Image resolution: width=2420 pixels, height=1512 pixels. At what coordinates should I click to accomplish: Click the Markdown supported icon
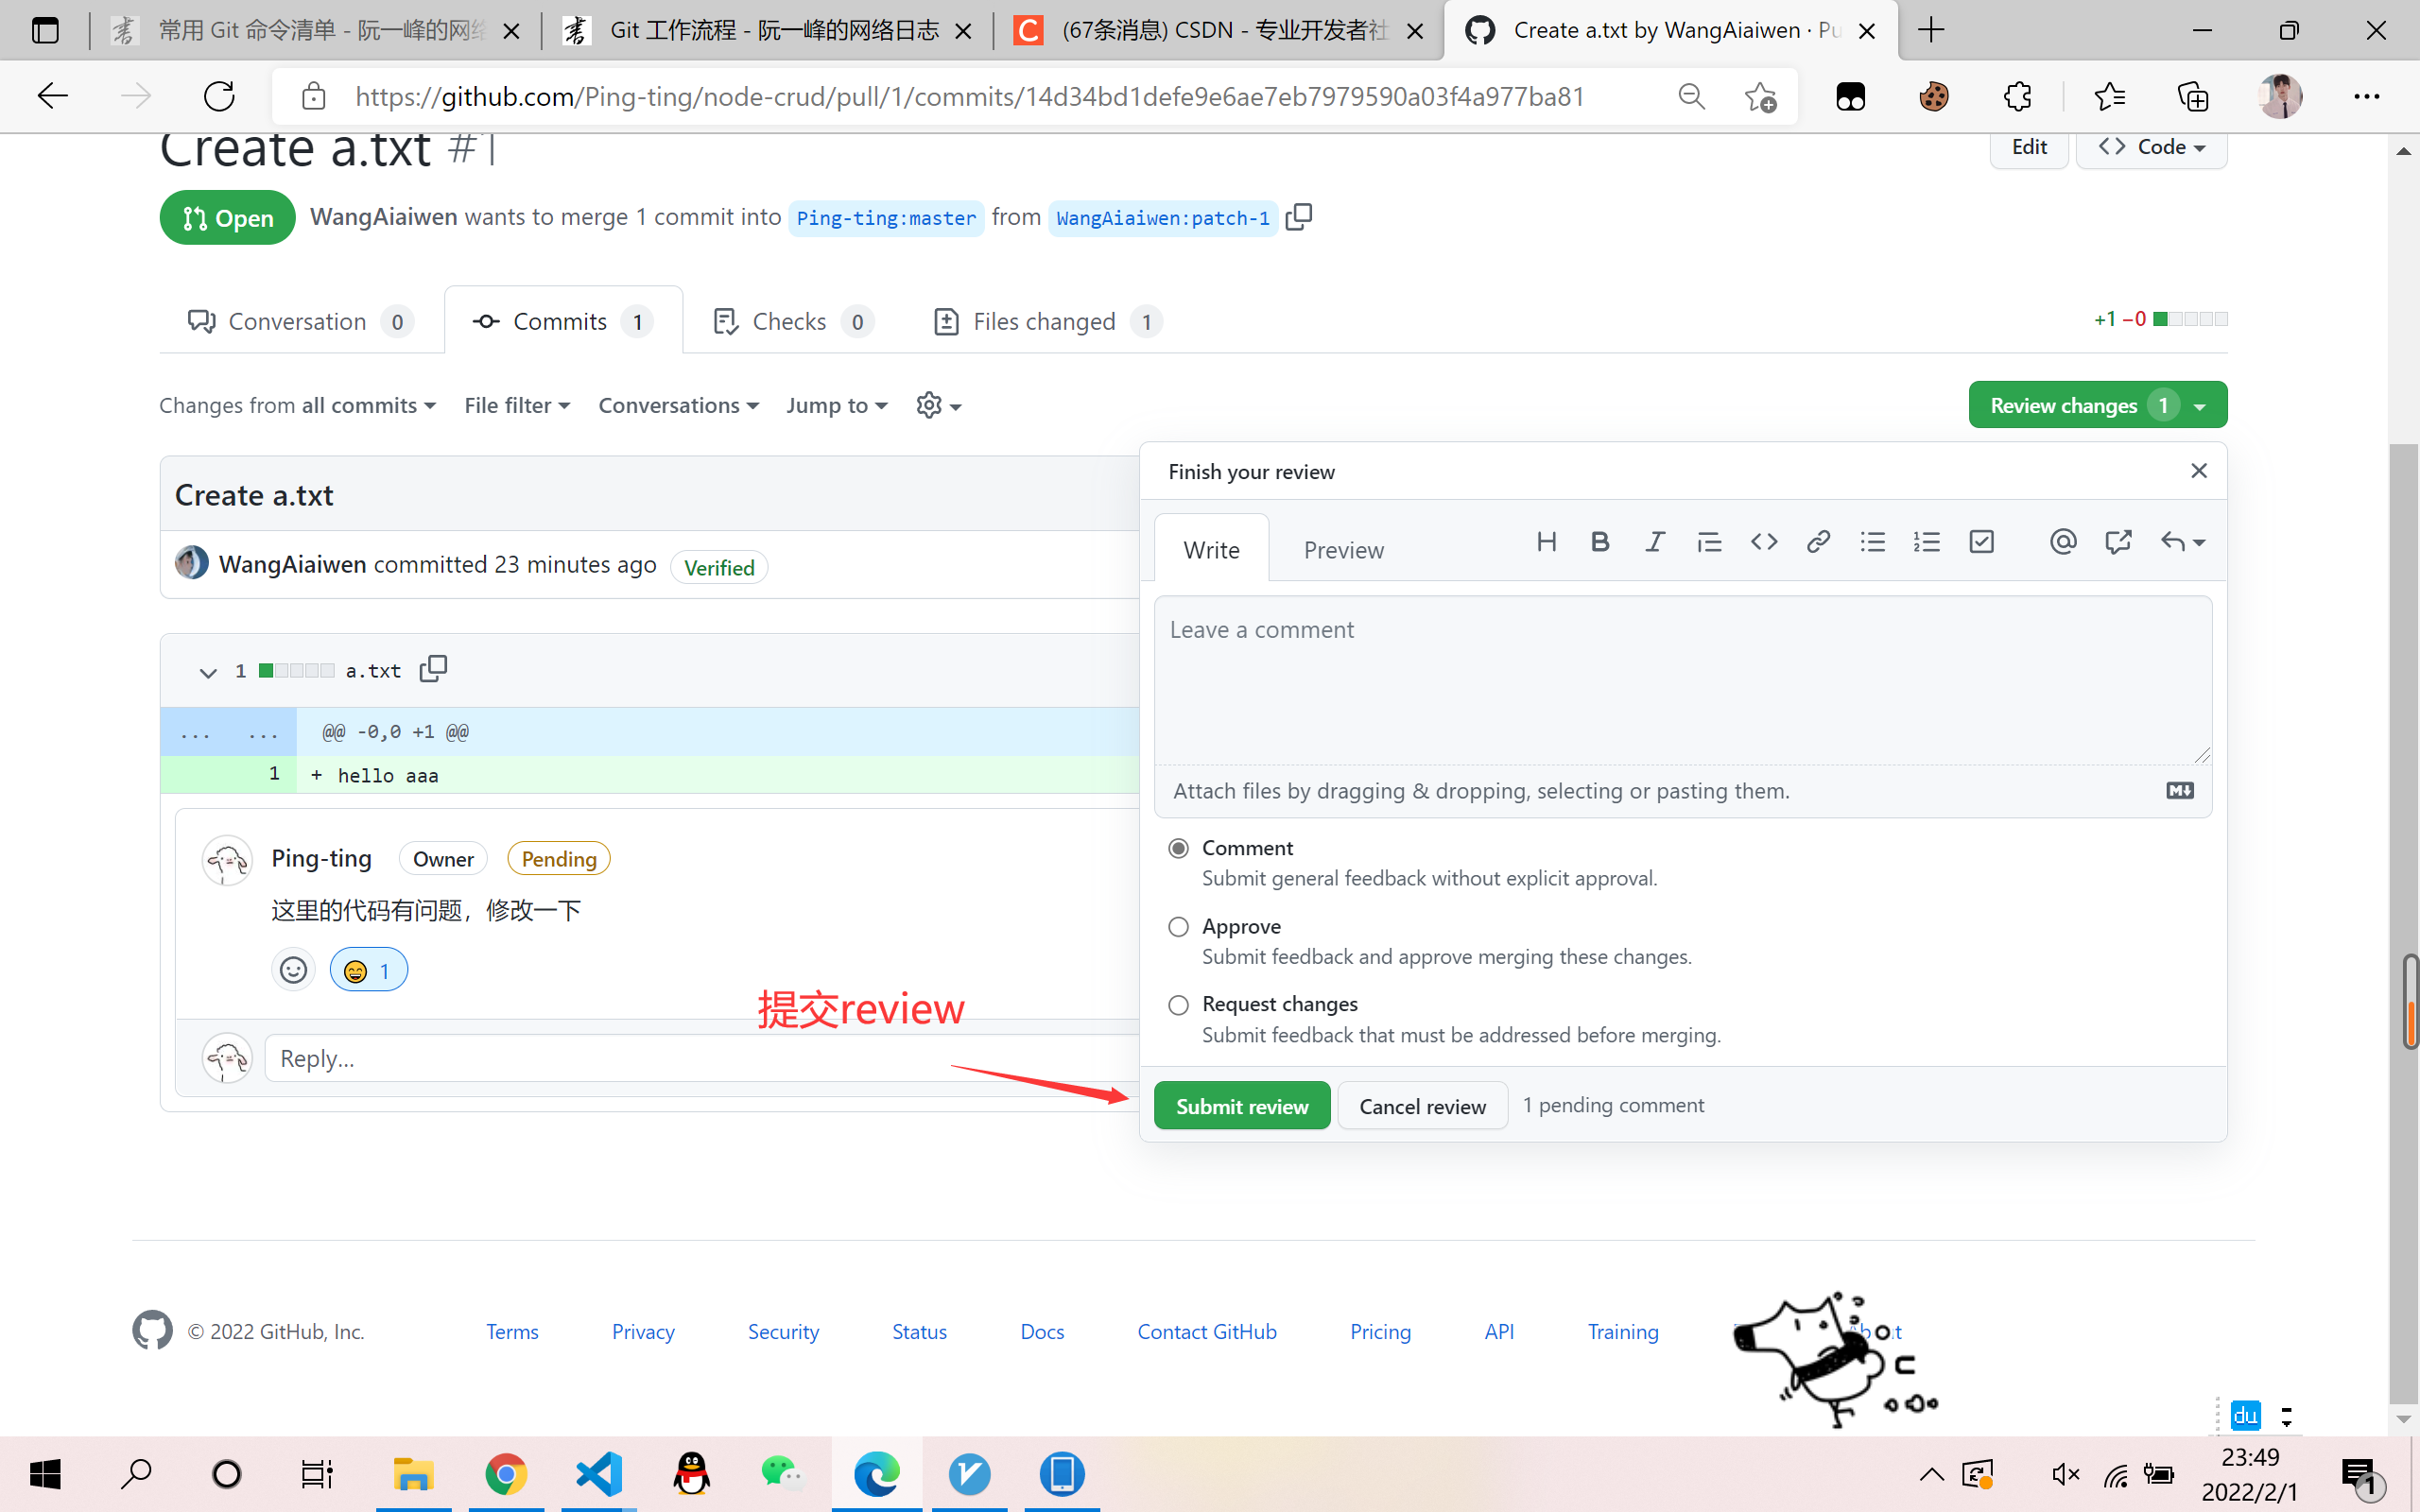[x=2180, y=791]
